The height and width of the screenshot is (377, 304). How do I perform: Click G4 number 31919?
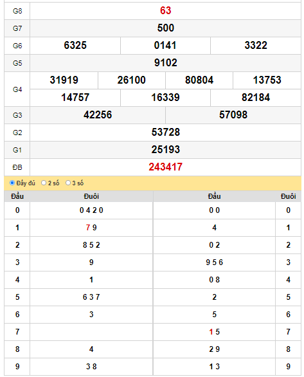[64, 80]
